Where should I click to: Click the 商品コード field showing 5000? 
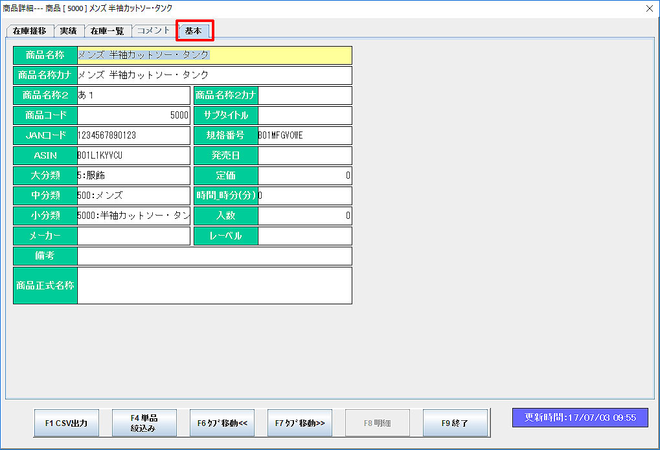click(133, 115)
